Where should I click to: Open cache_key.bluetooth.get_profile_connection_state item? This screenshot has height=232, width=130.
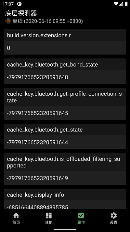64,97
